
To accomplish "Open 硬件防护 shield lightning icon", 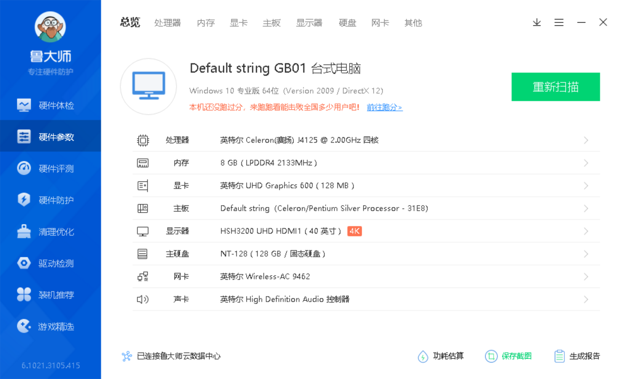I will 24,200.
